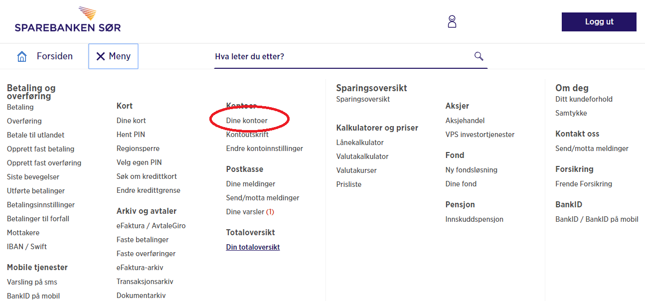Open Din totaloversikt link
This screenshot has height=301, width=645.
(253, 247)
